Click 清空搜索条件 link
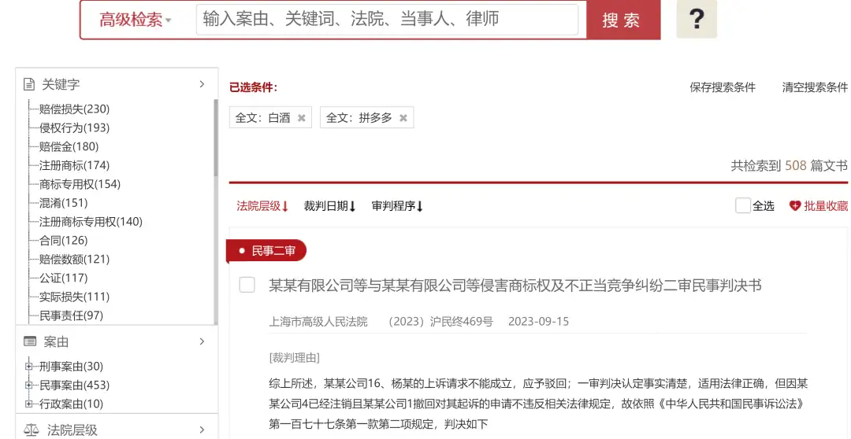Screen dimensions: 851x439 click(x=815, y=87)
